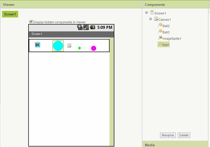Screen dimensions: 210x147
Task: Click the Canvas1 icon in component tree
Action: (156, 19)
